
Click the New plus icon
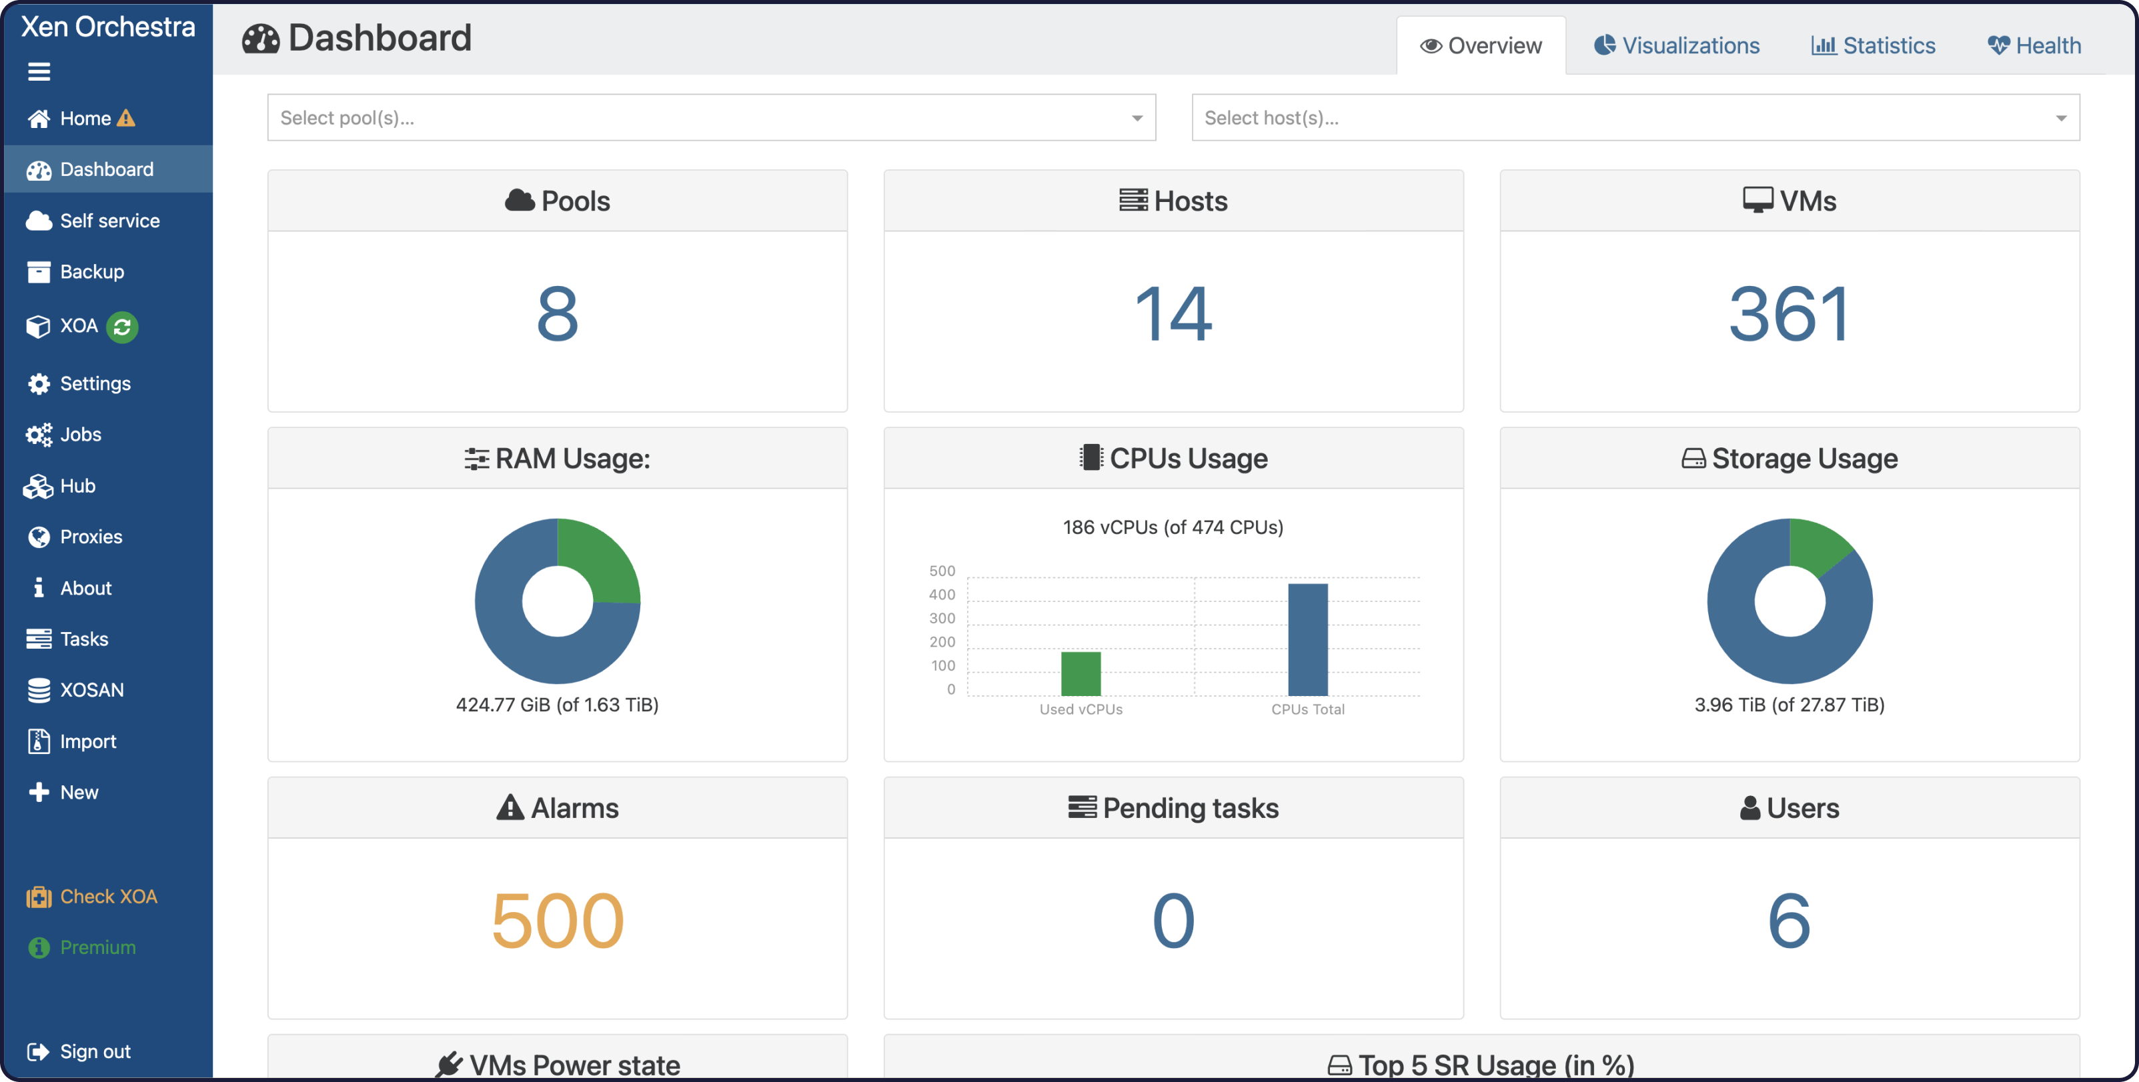[x=39, y=793]
